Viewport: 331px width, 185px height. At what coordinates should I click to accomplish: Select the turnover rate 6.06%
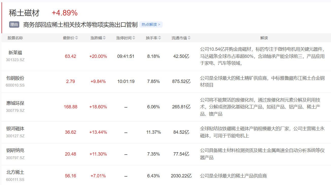click(154, 107)
